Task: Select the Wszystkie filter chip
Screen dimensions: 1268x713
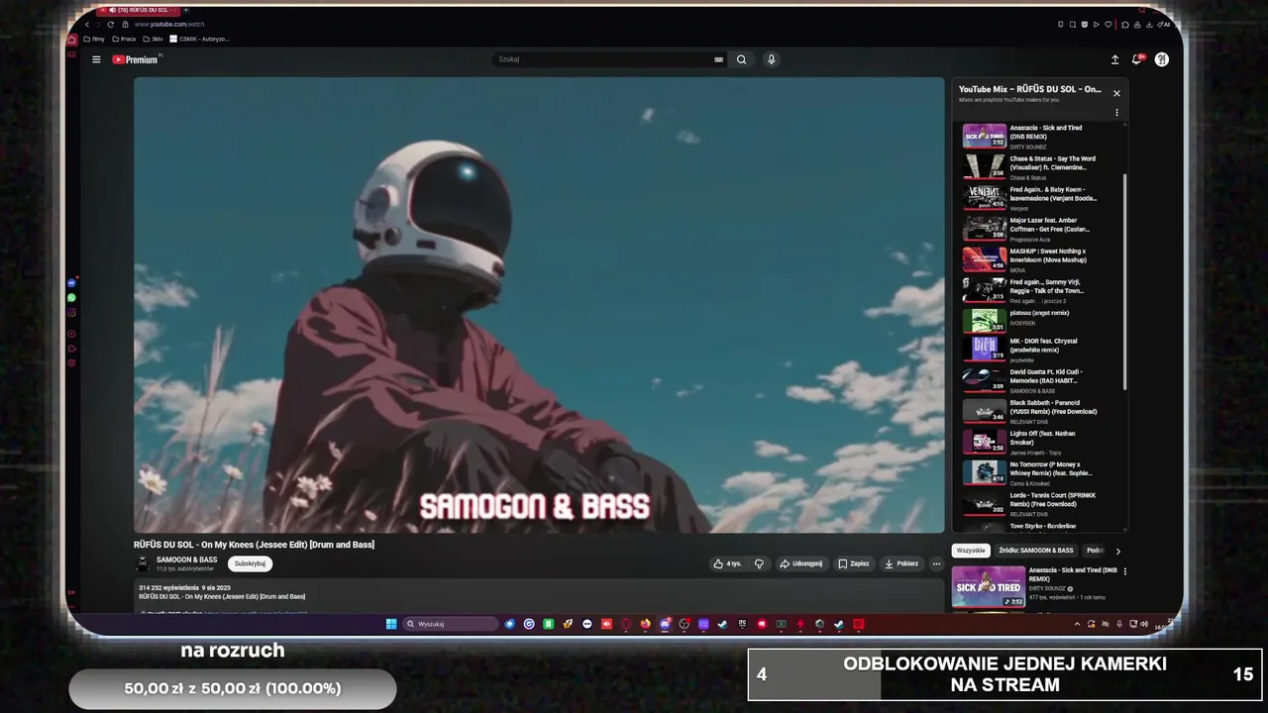Action: click(971, 551)
